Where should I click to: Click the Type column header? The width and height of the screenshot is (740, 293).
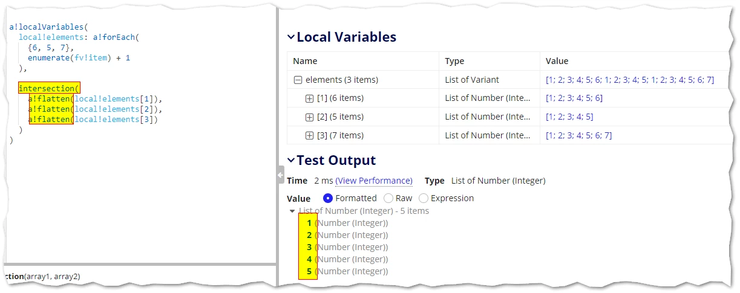click(x=454, y=61)
